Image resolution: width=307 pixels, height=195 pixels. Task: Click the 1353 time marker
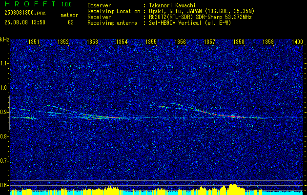92,42
